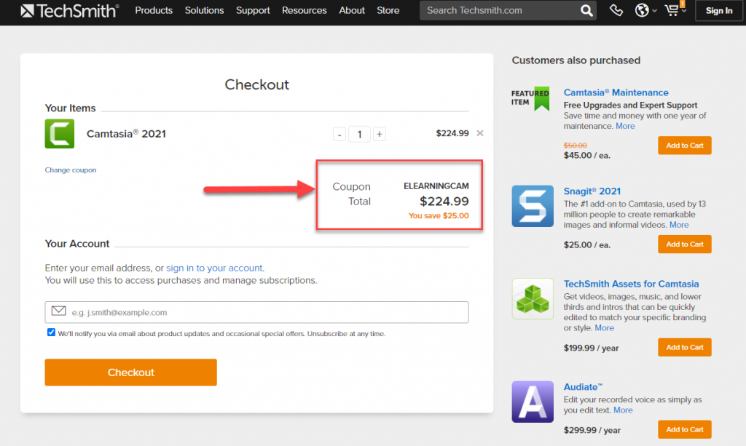Click the Camtasia $224.99 item price
The image size is (746, 446).
pyautogui.click(x=452, y=133)
